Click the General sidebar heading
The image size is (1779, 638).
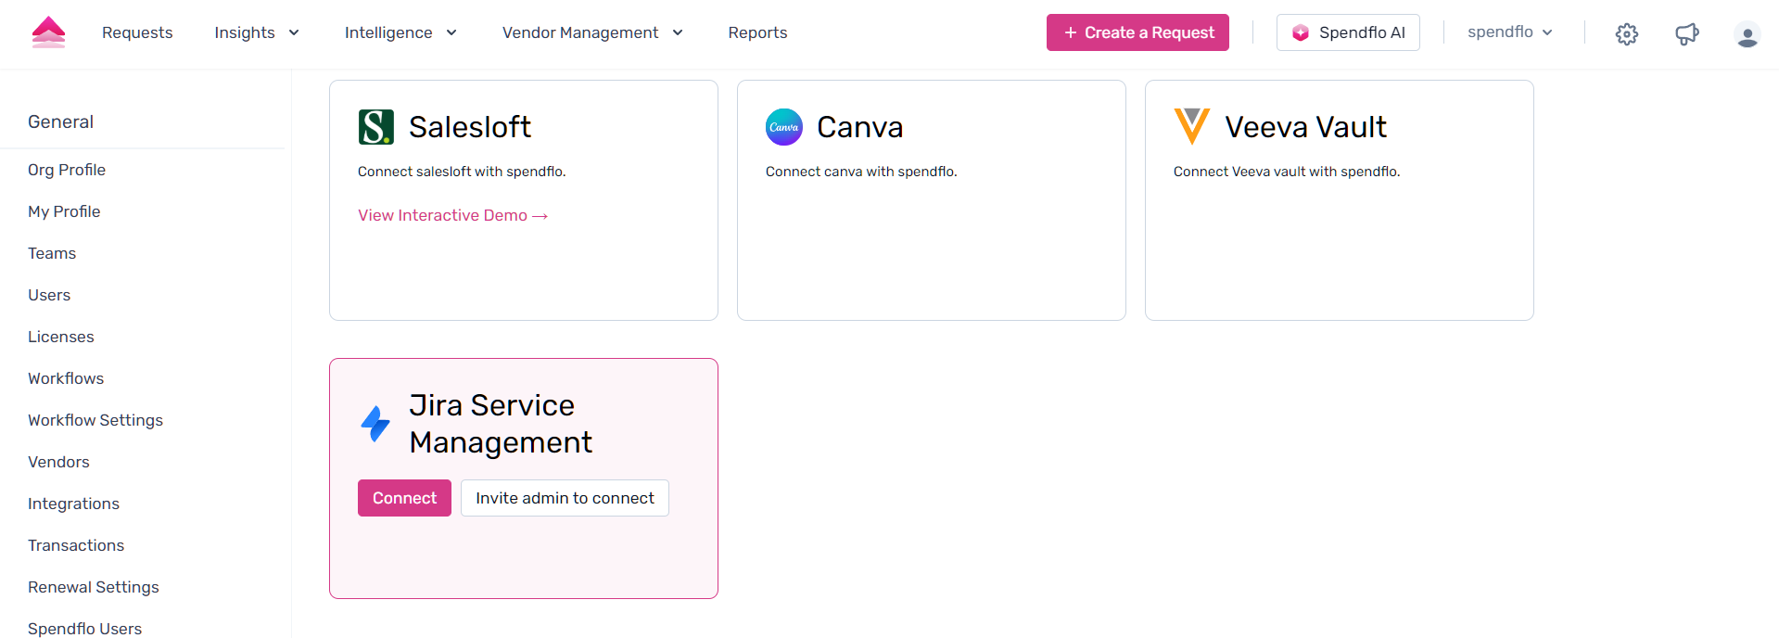click(x=60, y=121)
